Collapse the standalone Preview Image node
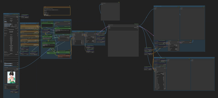Screen dimensions: 218x98 pyautogui.click(x=102, y=3)
